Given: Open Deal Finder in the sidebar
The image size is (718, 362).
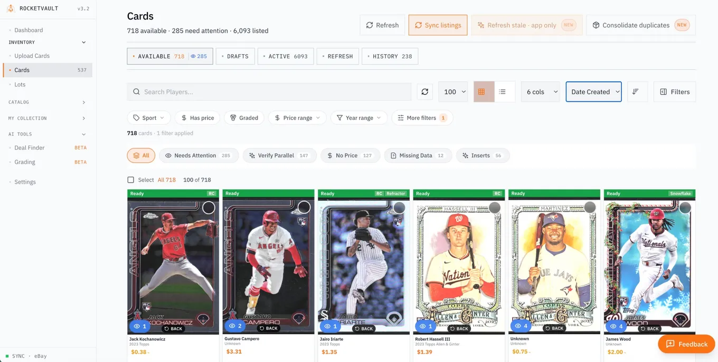Looking at the screenshot, I should click(x=30, y=148).
